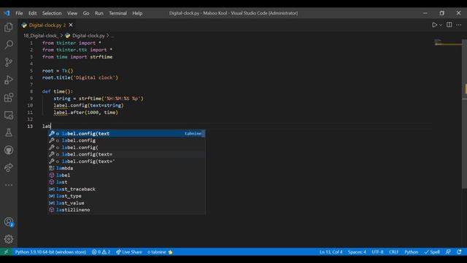Open the Extensions view
This screenshot has width=467, height=263.
(9, 97)
